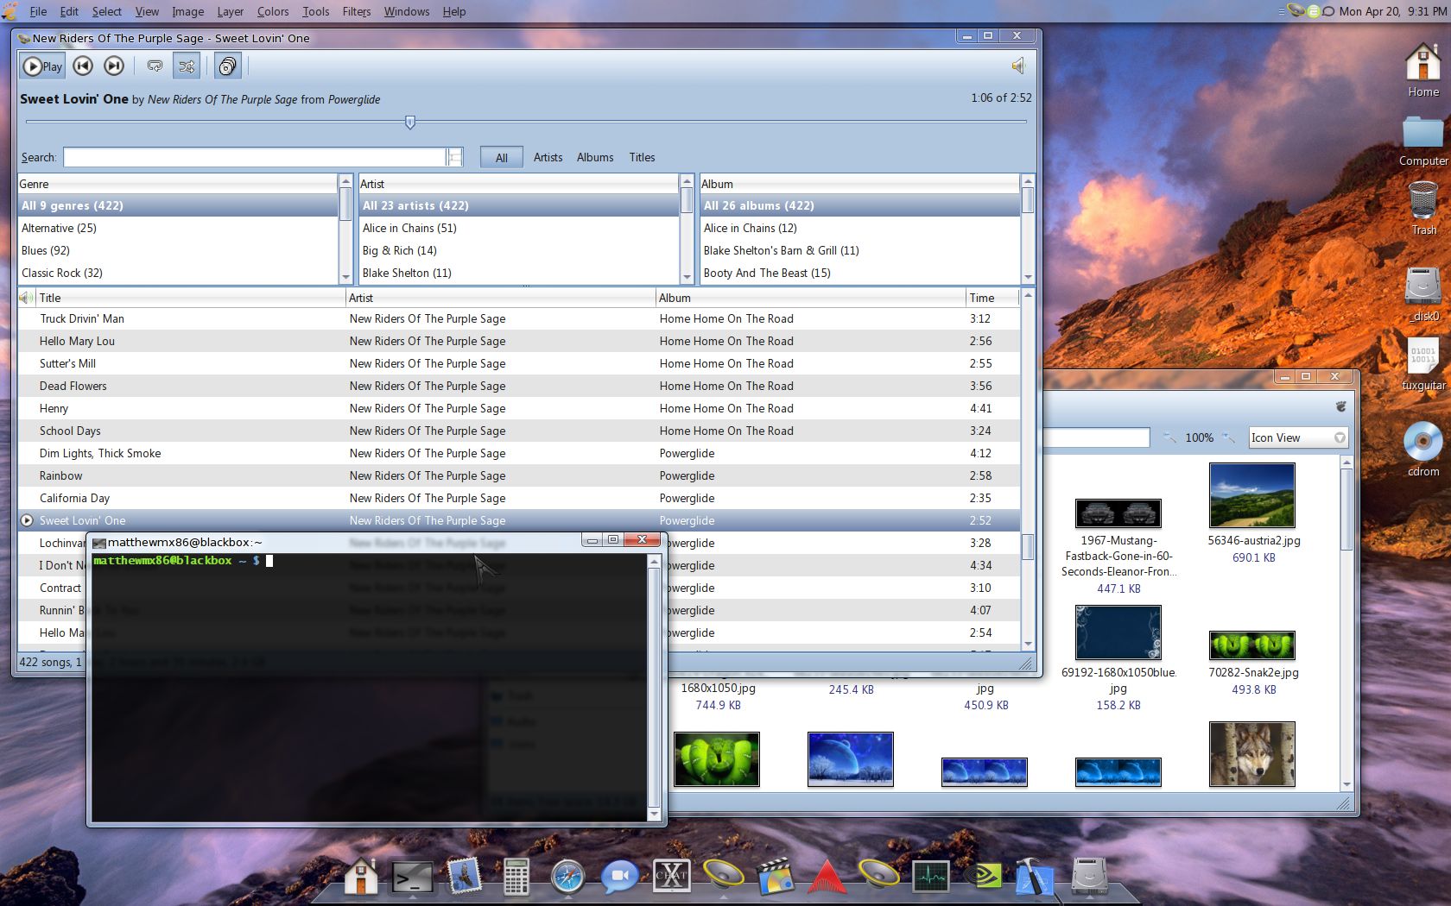Viewport: 1451px width, 906px height.
Task: Select the 70282-Snak2e.jpg thumbnail
Action: (x=1252, y=645)
